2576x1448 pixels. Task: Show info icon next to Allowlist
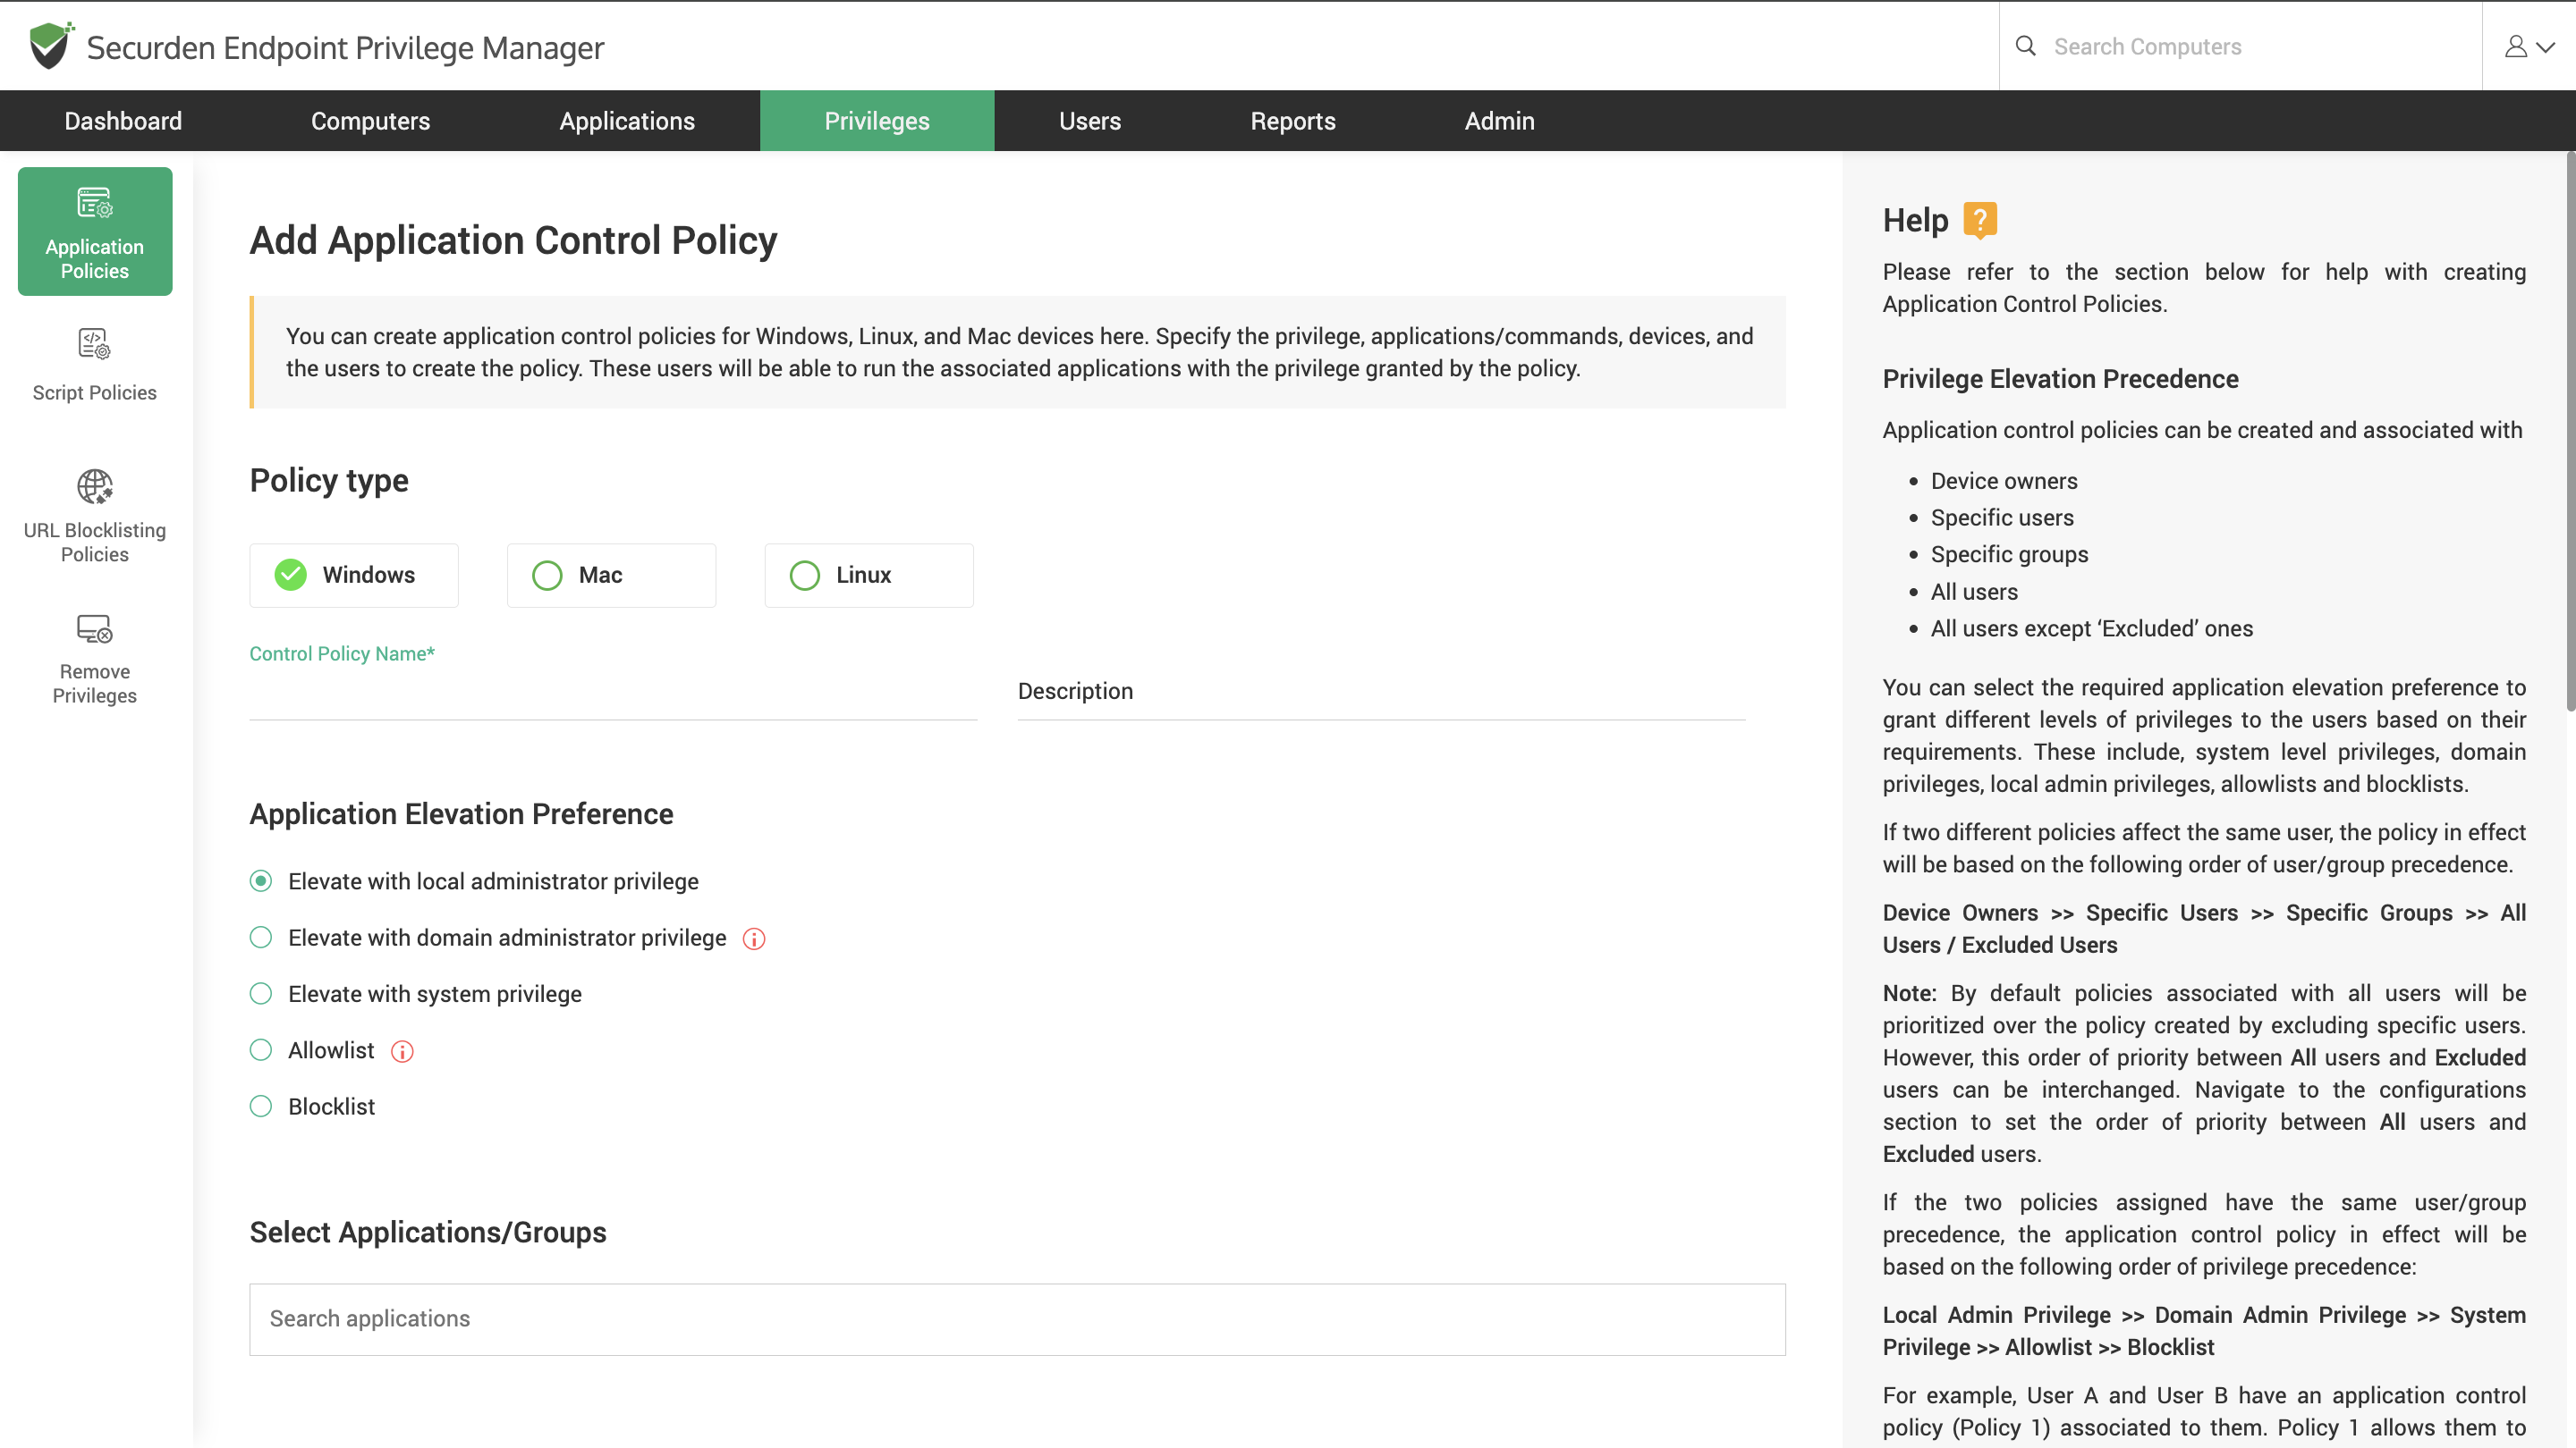pyautogui.click(x=402, y=1051)
